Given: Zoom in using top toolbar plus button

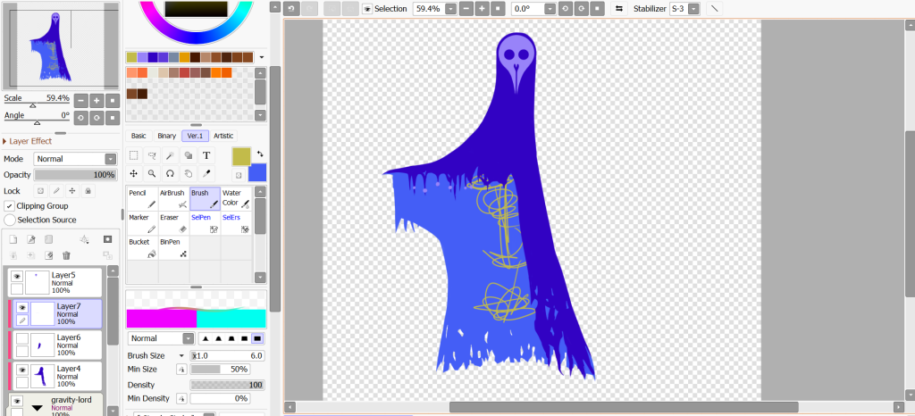Looking at the screenshot, I should pyautogui.click(x=482, y=9).
